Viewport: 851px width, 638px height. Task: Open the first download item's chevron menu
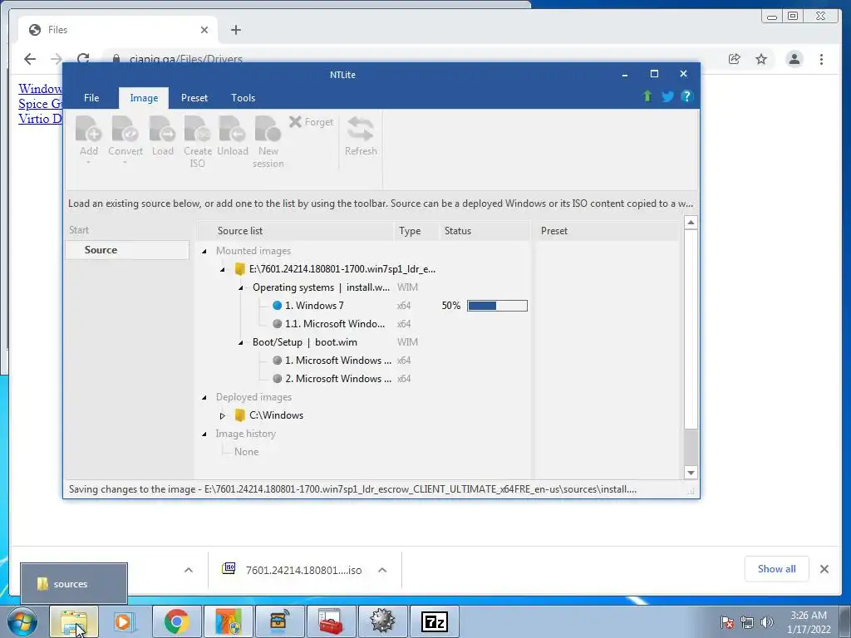pyautogui.click(x=189, y=570)
